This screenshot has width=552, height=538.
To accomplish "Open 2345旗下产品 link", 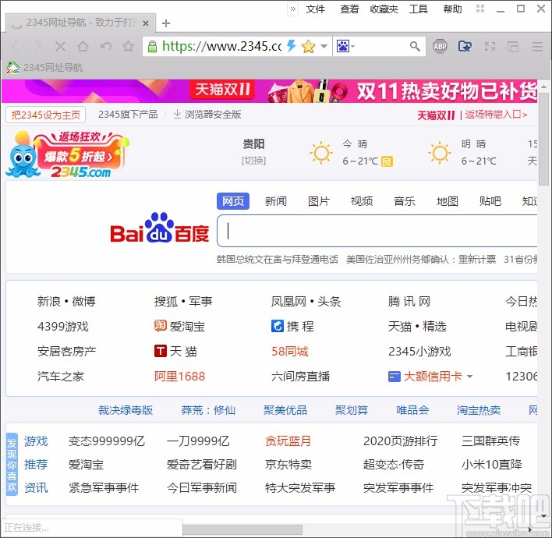I will [x=128, y=115].
